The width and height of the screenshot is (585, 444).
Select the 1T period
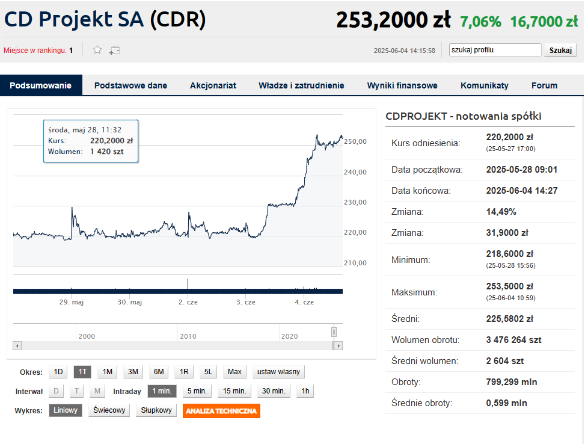pos(82,372)
